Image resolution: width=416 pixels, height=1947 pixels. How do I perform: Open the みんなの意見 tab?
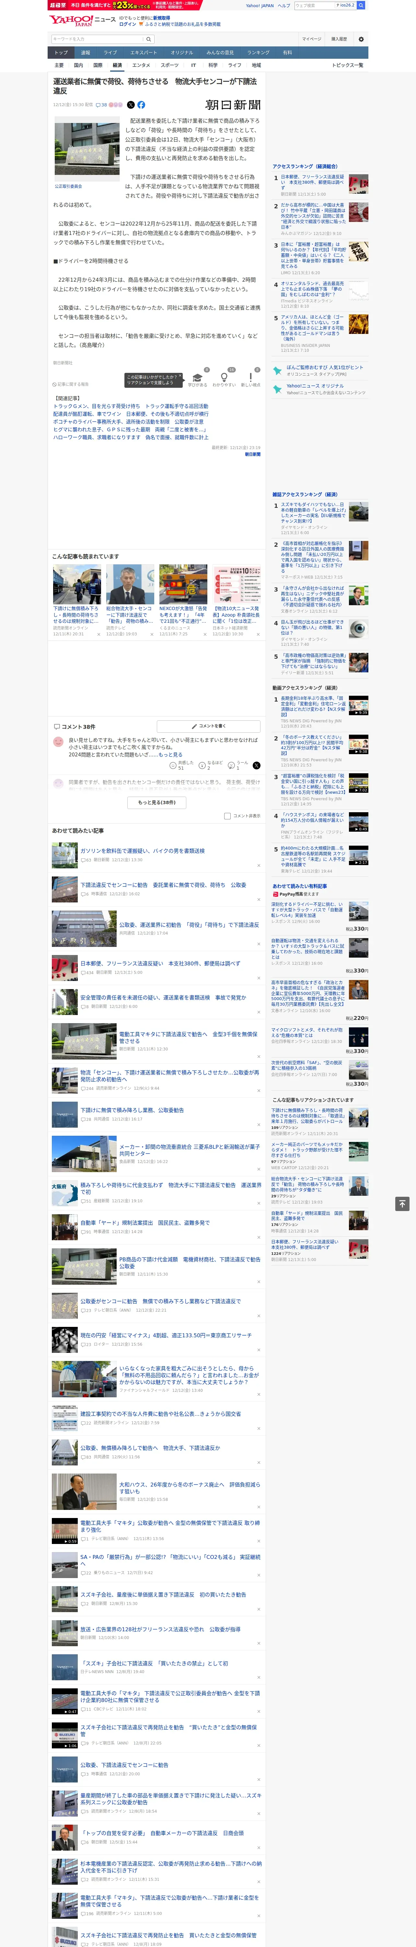(x=220, y=52)
